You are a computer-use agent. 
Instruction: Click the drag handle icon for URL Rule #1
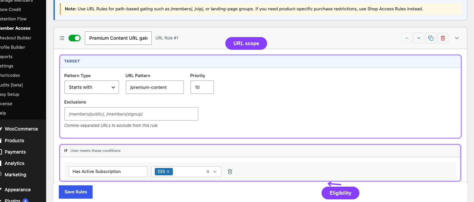pos(62,38)
